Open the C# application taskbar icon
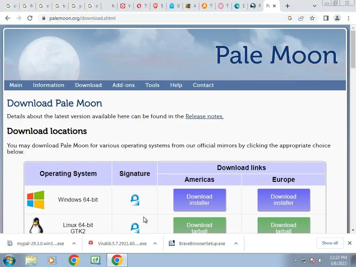The height and width of the screenshot is (267, 356). tap(95, 260)
